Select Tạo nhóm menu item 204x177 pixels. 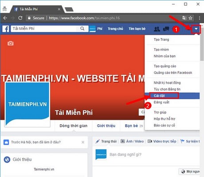tap(161, 50)
